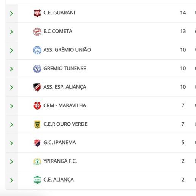The height and width of the screenshot is (196, 196).
Task: Expand the Gremio Tunense row arrow
Action: tap(11, 69)
